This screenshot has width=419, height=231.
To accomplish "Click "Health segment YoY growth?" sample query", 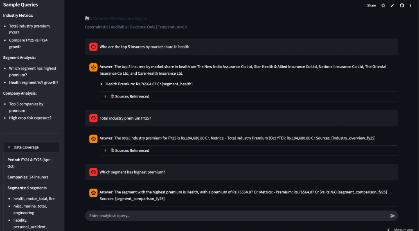I will tap(34, 82).
